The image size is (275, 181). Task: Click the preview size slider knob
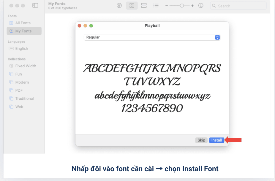182,6
